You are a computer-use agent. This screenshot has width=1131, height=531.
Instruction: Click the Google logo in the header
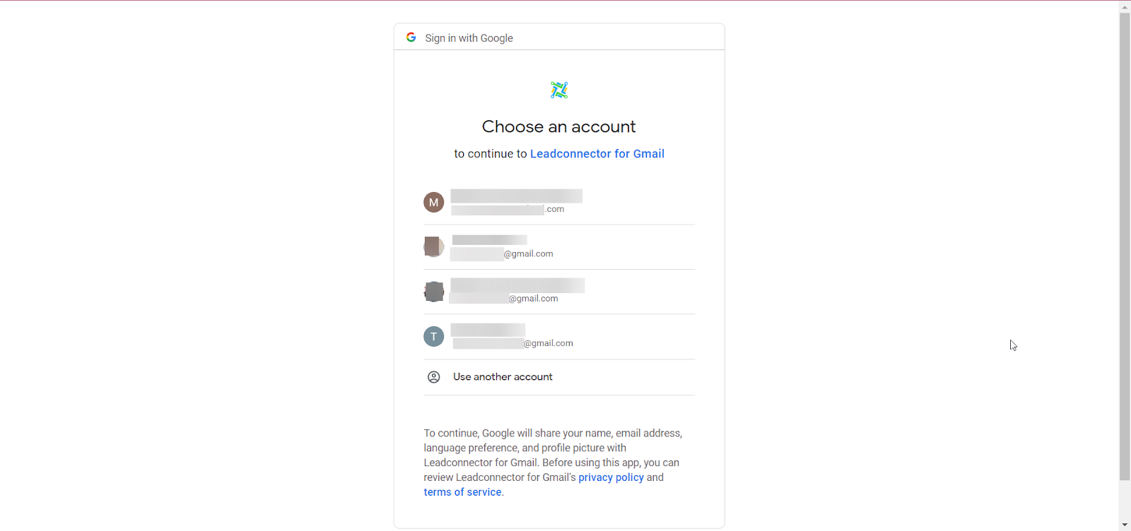click(x=411, y=37)
